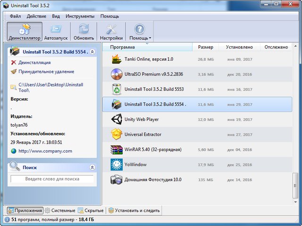Open the Вид menu
The height and width of the screenshot is (226, 302).
[56, 16]
